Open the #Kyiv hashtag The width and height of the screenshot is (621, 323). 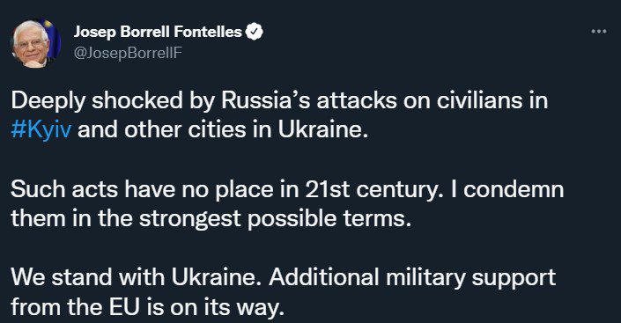(41, 130)
